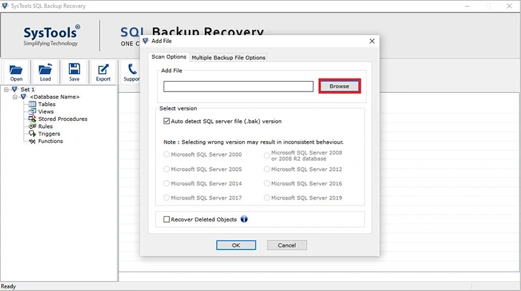Click the Rules icon in tree
The width and height of the screenshot is (521, 291).
pos(32,126)
